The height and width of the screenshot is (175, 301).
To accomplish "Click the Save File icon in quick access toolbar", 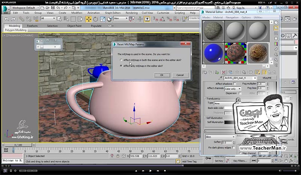I will tap(53, 8).
